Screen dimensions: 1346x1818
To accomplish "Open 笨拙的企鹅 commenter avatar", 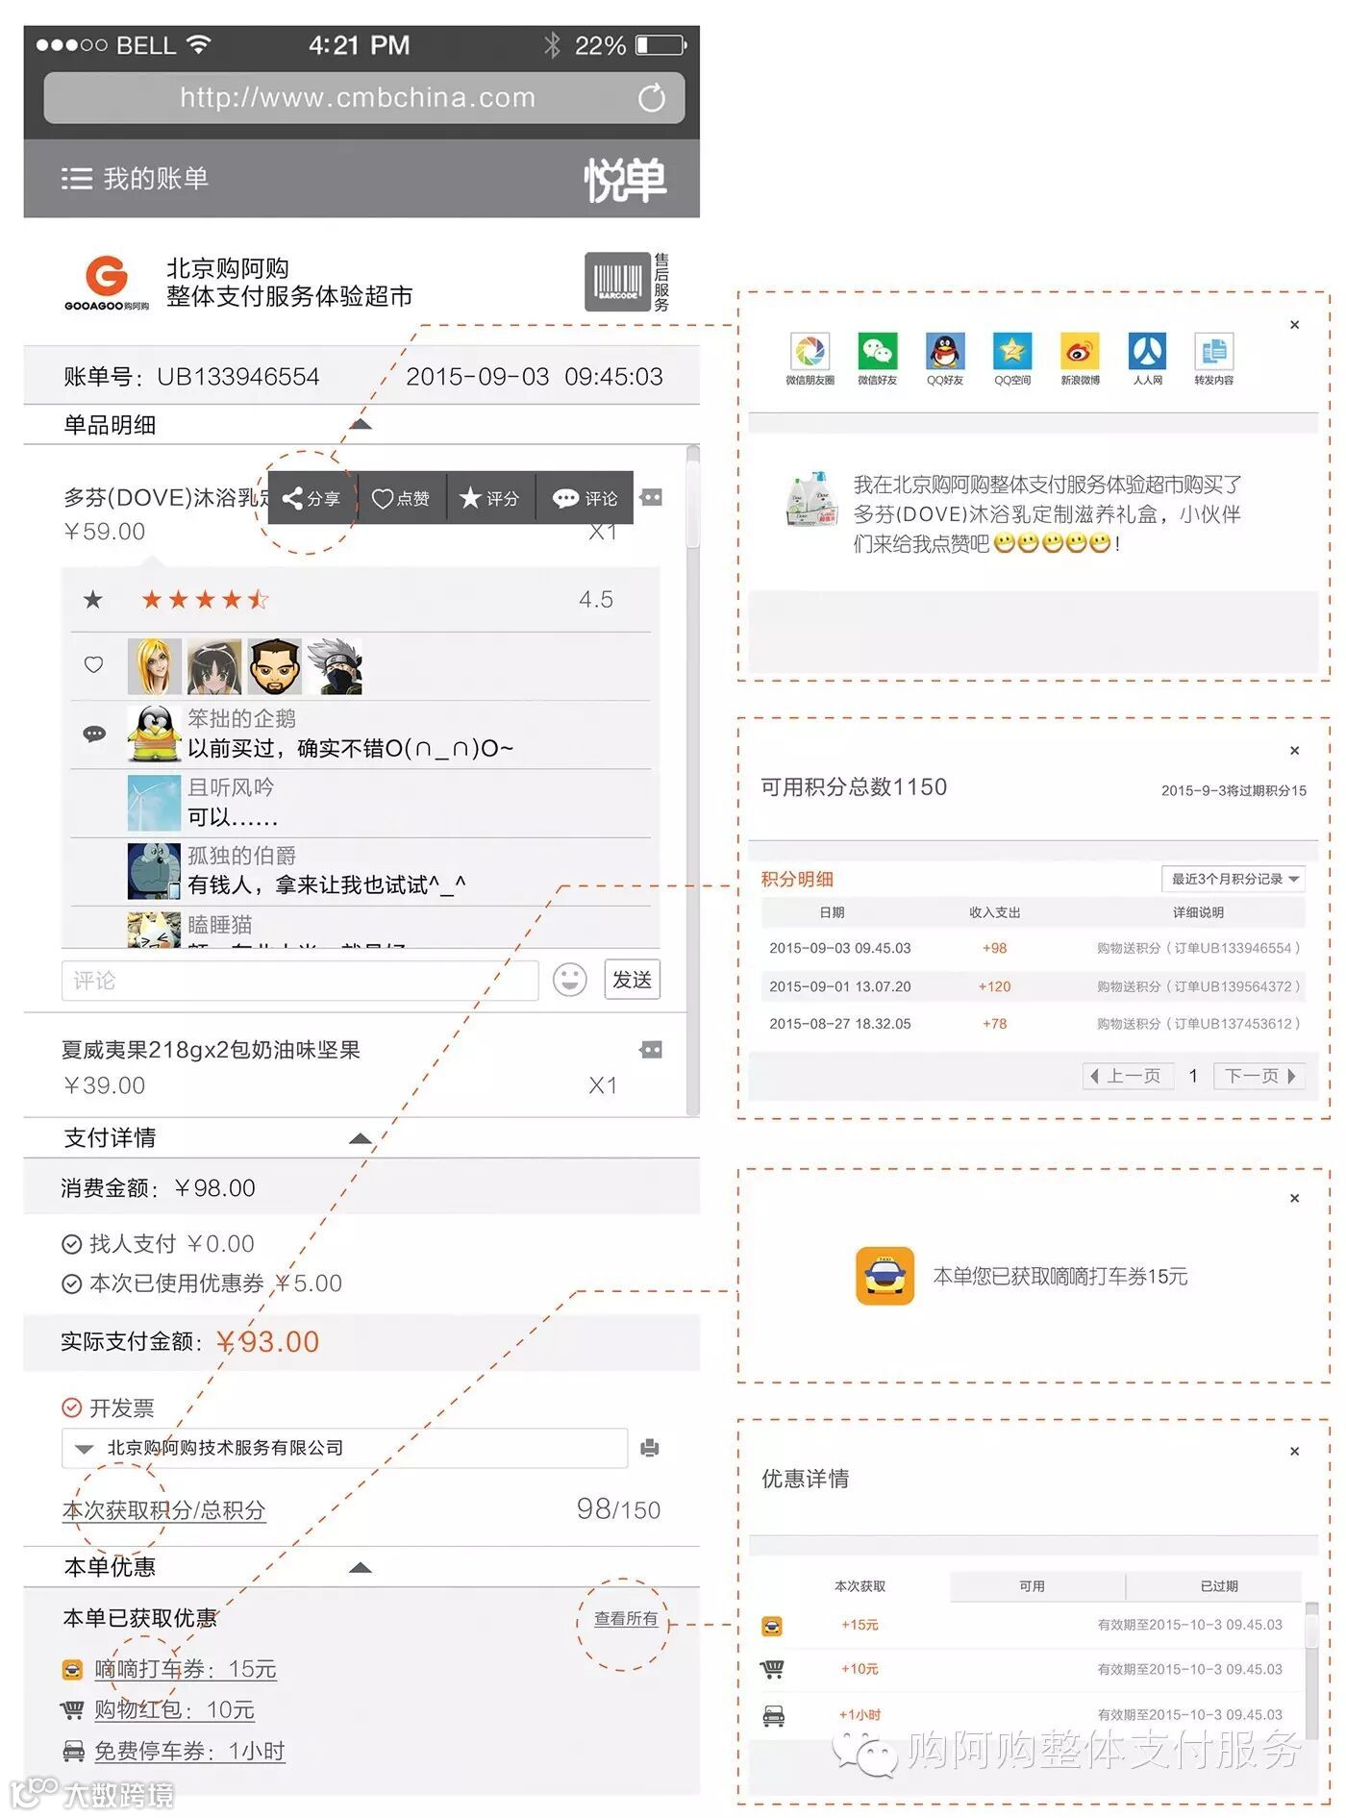I will (x=154, y=735).
